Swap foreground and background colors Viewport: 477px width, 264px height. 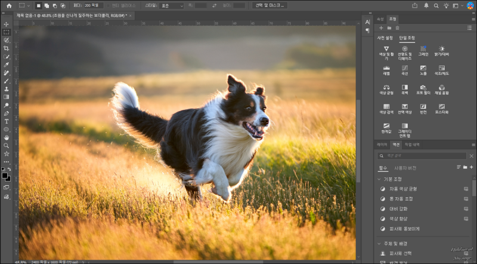(9, 169)
